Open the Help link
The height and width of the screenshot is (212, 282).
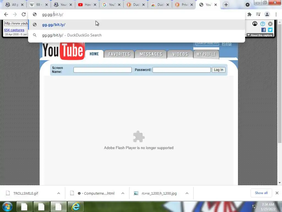[x=227, y=44]
